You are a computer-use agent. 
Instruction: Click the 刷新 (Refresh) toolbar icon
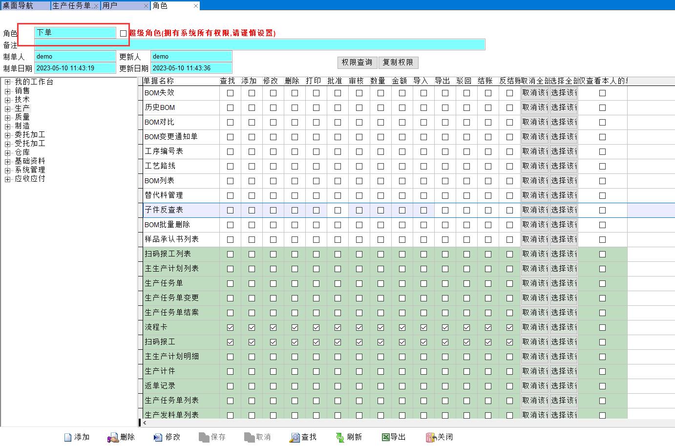click(x=340, y=437)
